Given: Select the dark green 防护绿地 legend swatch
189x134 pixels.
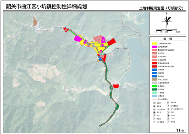Looking at the screenshot, I should 154,89.
